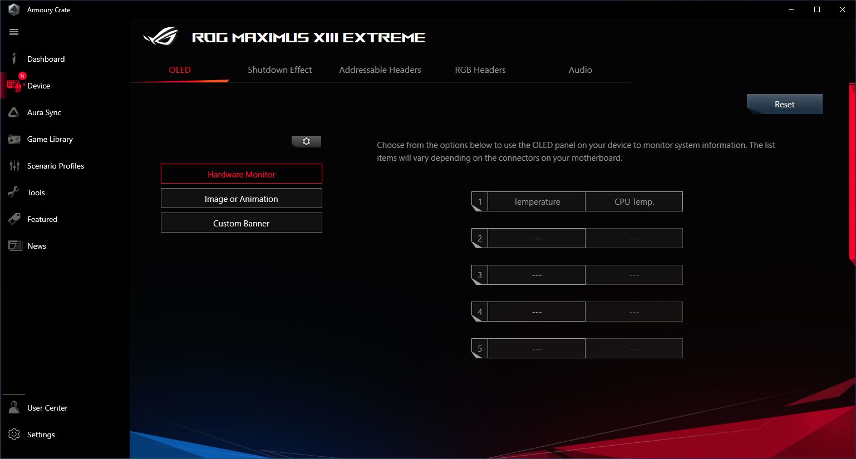Click row number 2 box
Image resolution: width=856 pixels, height=459 pixels.
coord(480,238)
